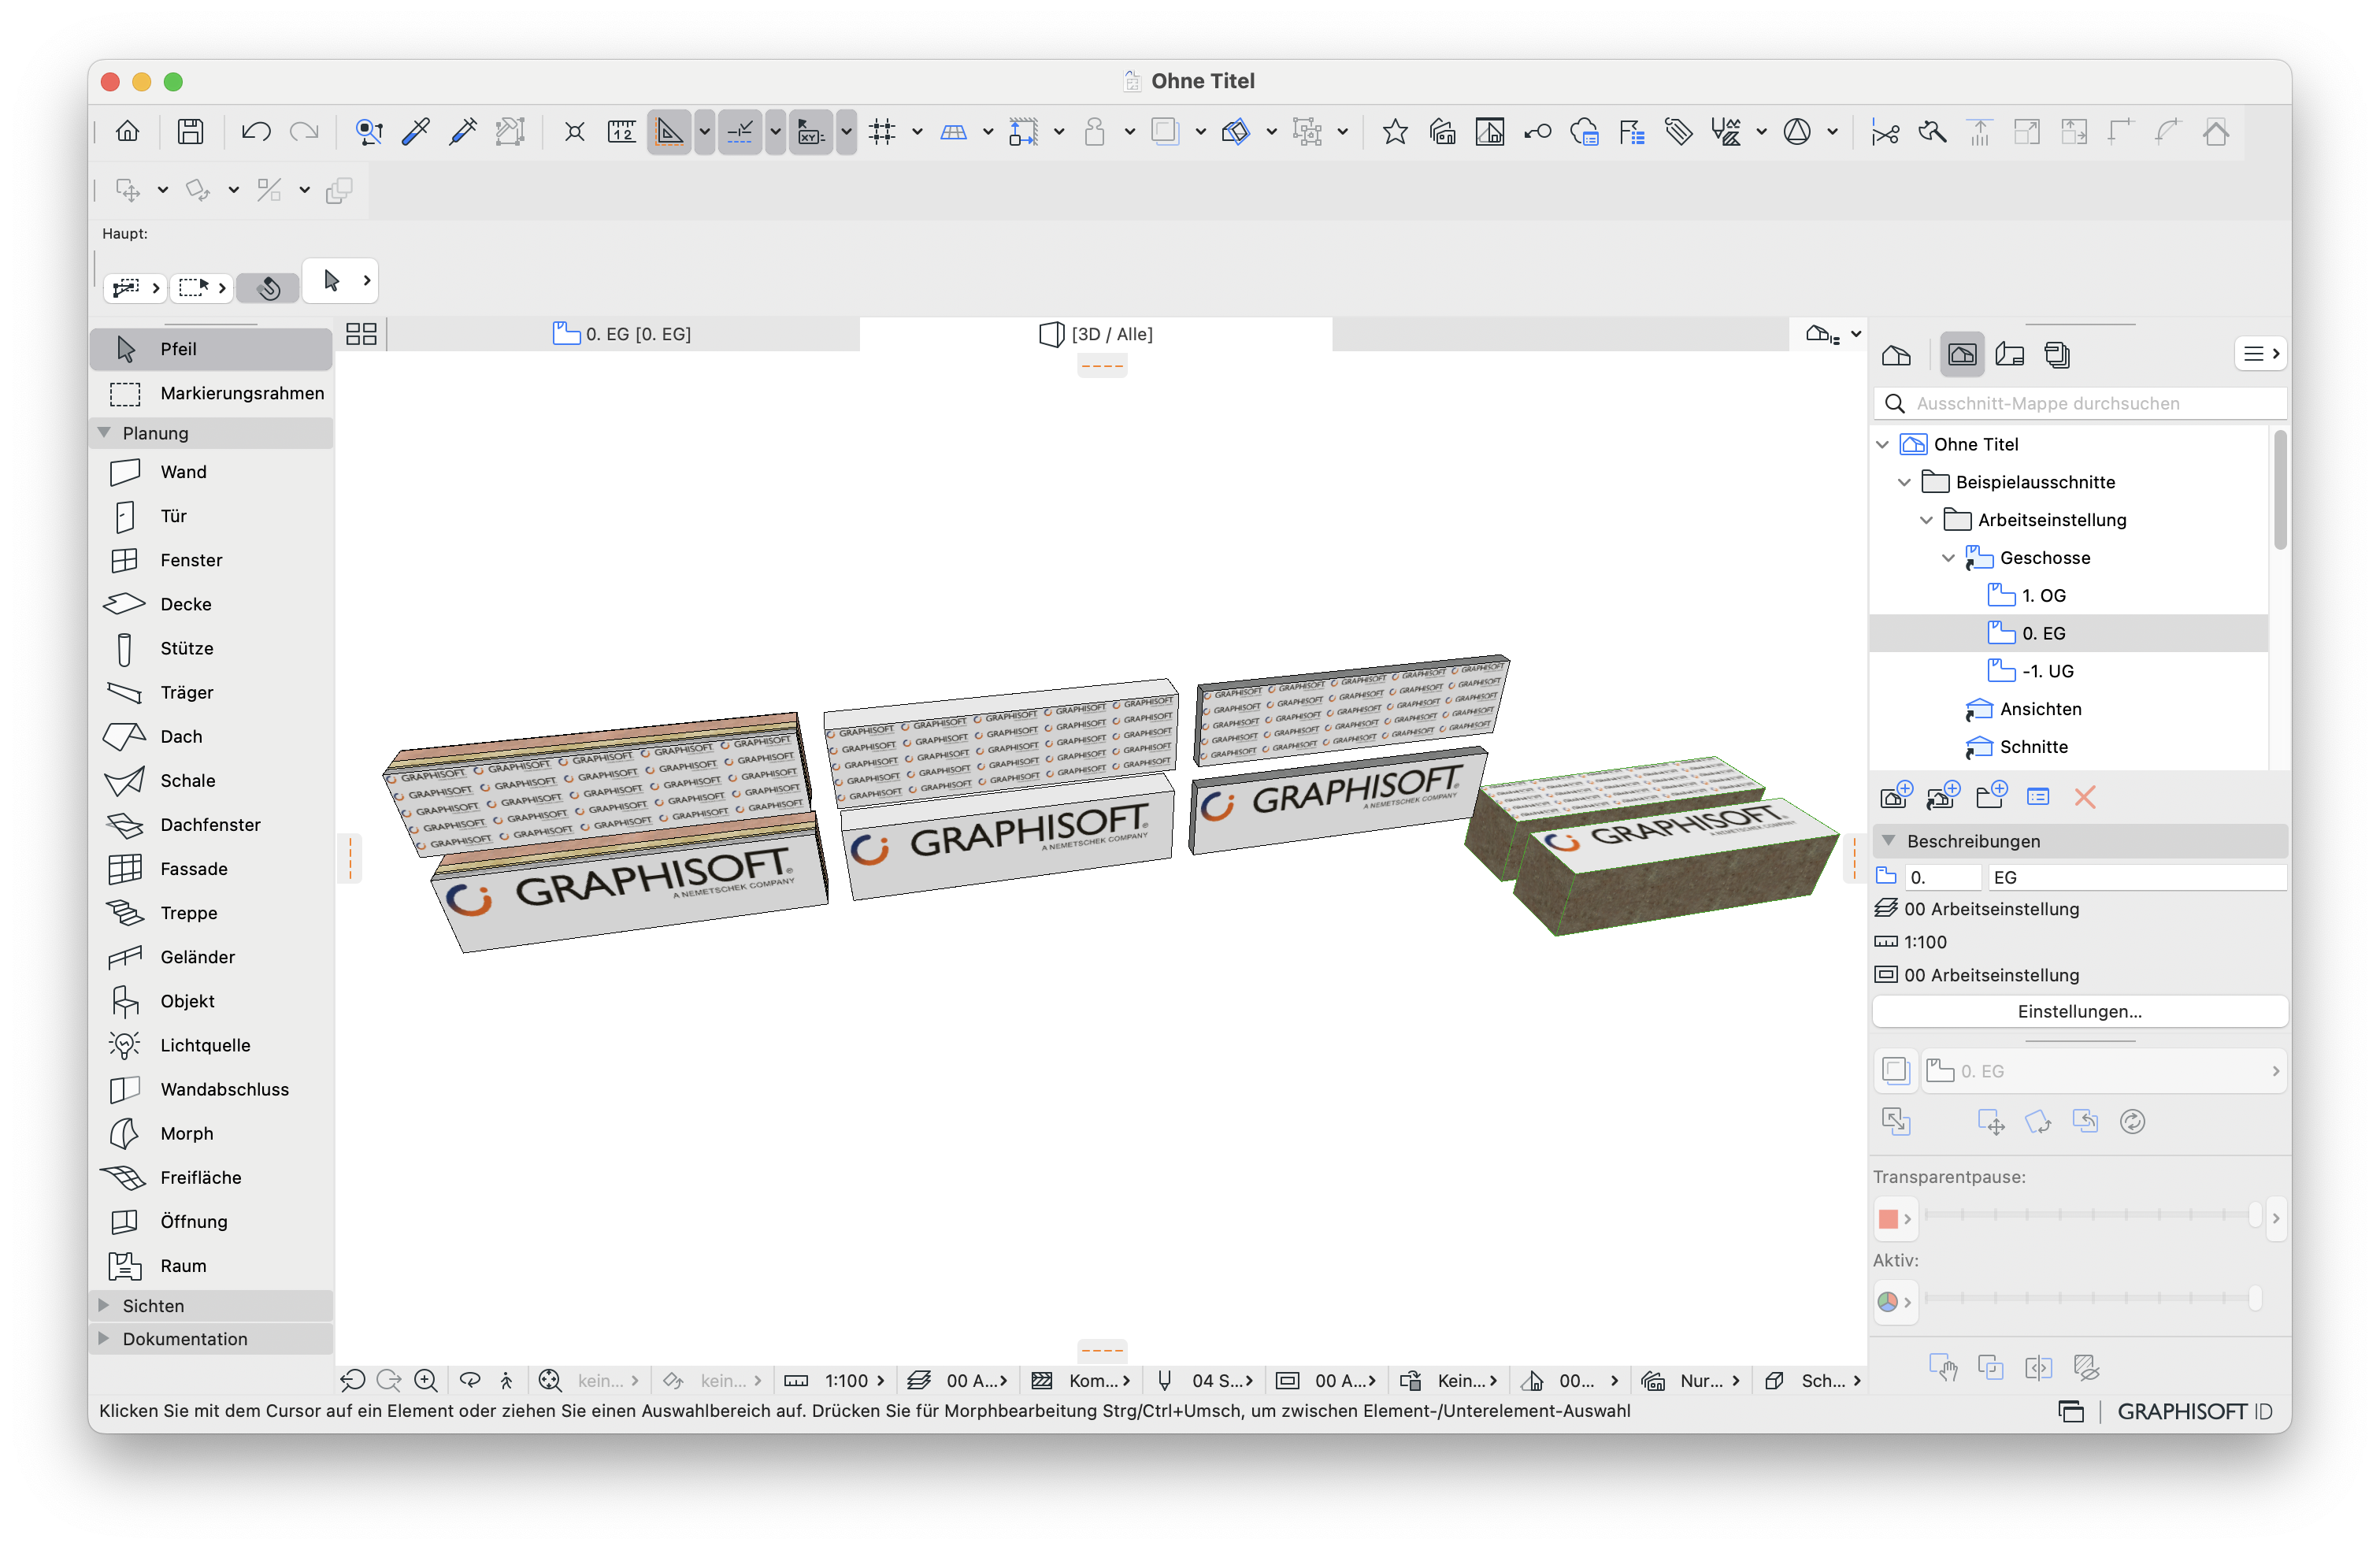The height and width of the screenshot is (1550, 2380).
Task: Click the red Transparentpause color swatch
Action: (1888, 1218)
